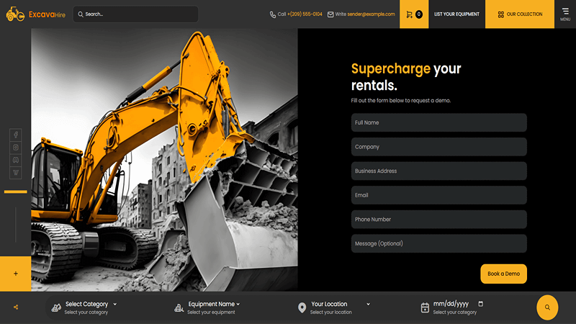576x324 pixels.
Task: Click the ExcavaHire tractor logo
Action: click(x=15, y=14)
